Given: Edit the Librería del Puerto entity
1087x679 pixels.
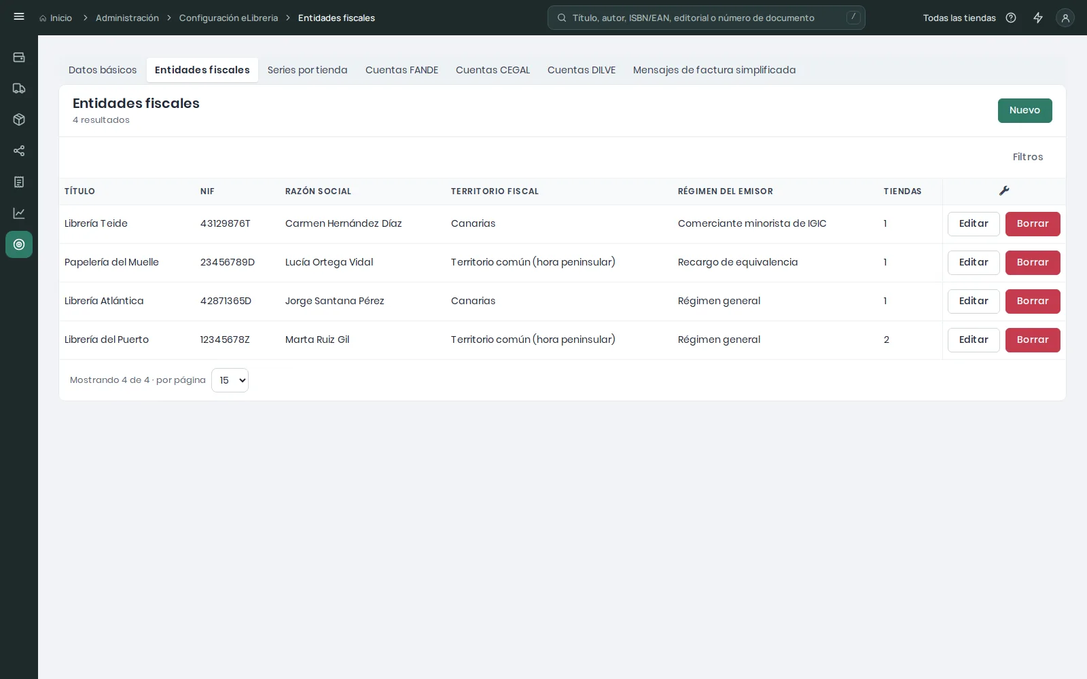Looking at the screenshot, I should [x=974, y=340].
